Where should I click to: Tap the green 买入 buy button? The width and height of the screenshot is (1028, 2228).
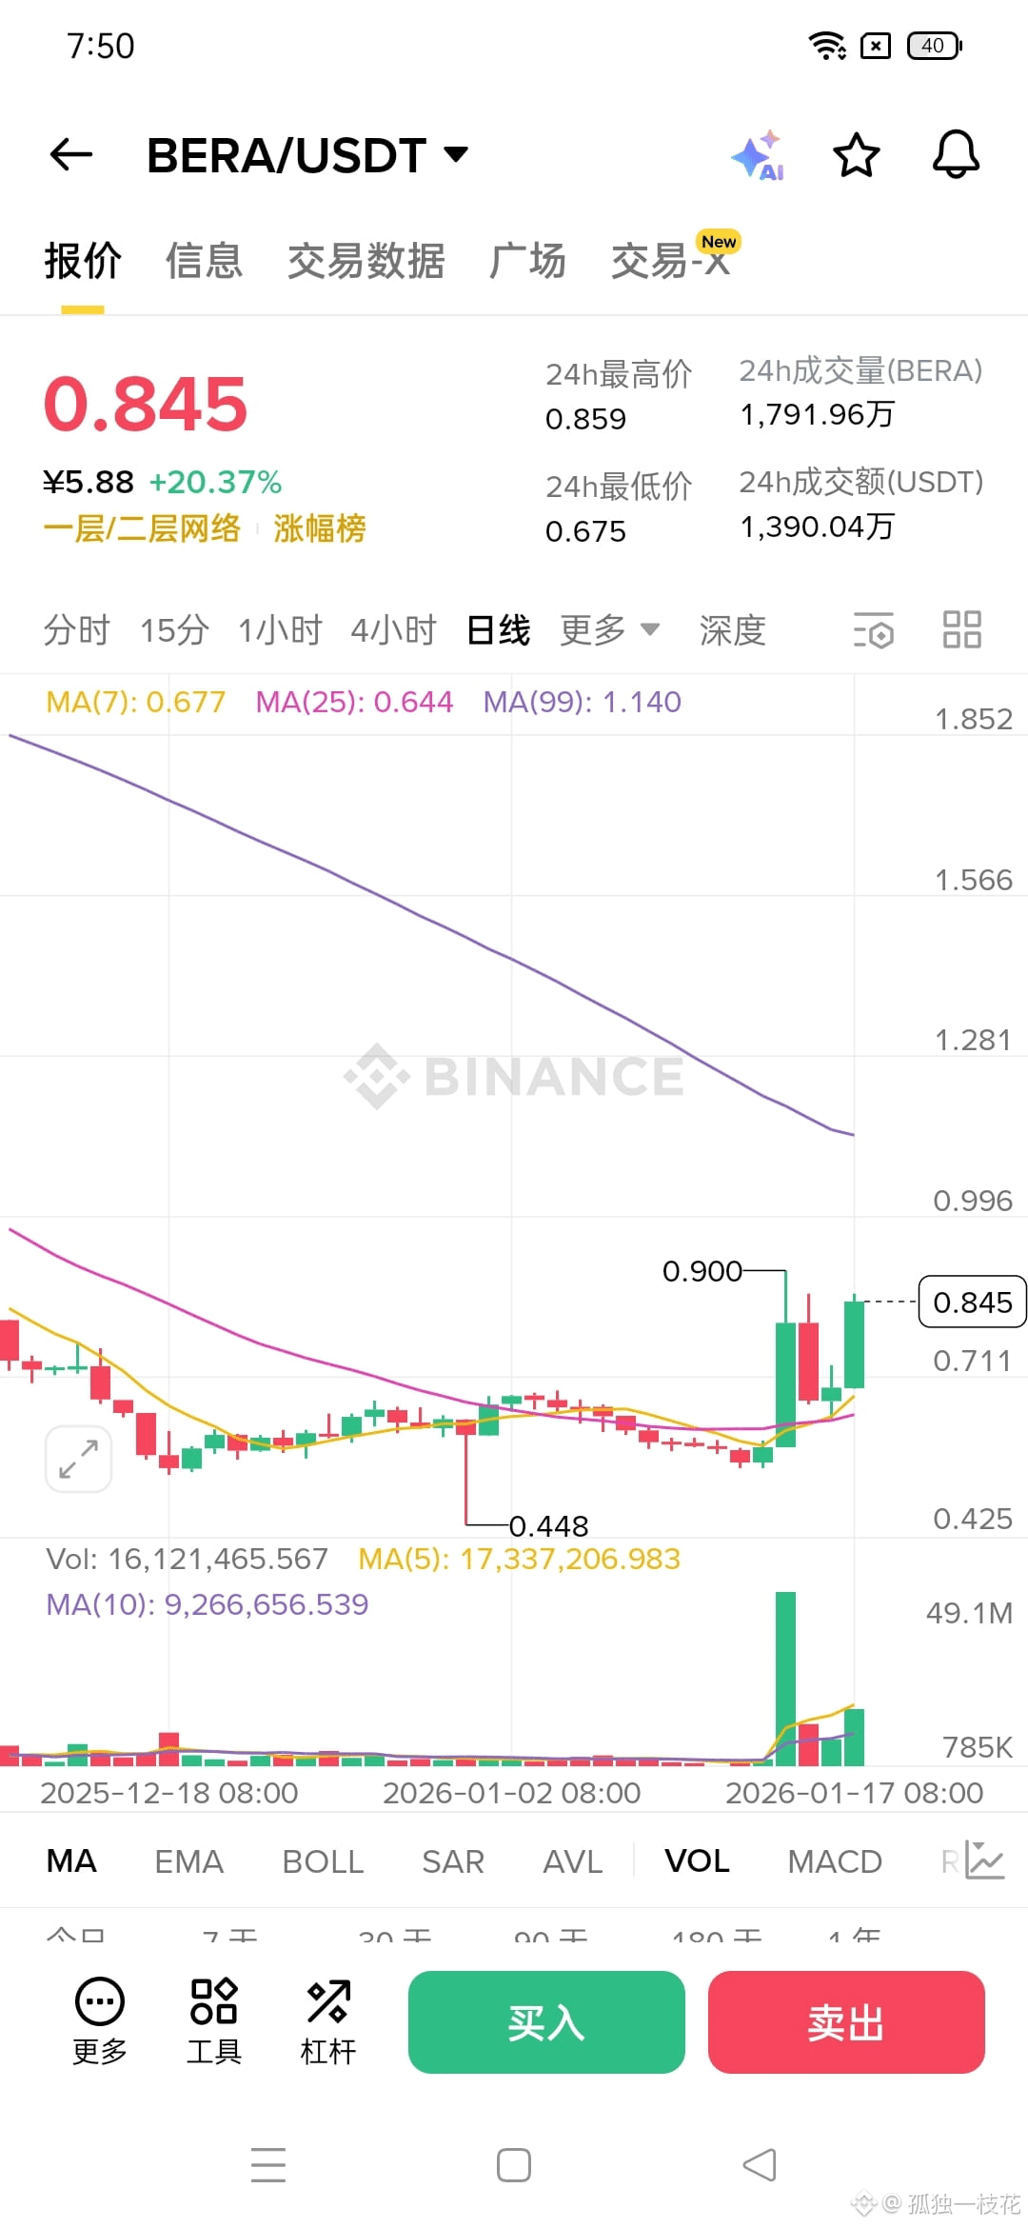click(546, 2021)
